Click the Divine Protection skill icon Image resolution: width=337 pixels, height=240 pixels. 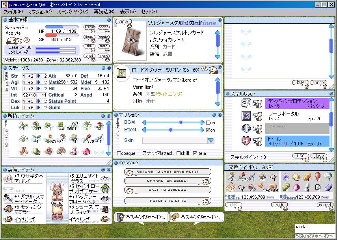[246, 104]
